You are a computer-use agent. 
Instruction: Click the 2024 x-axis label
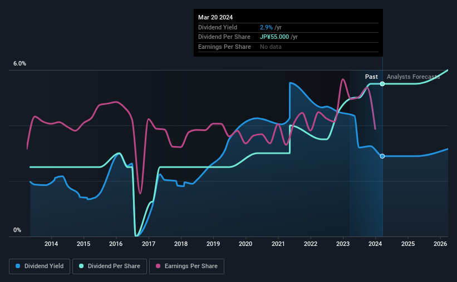tap(375, 244)
